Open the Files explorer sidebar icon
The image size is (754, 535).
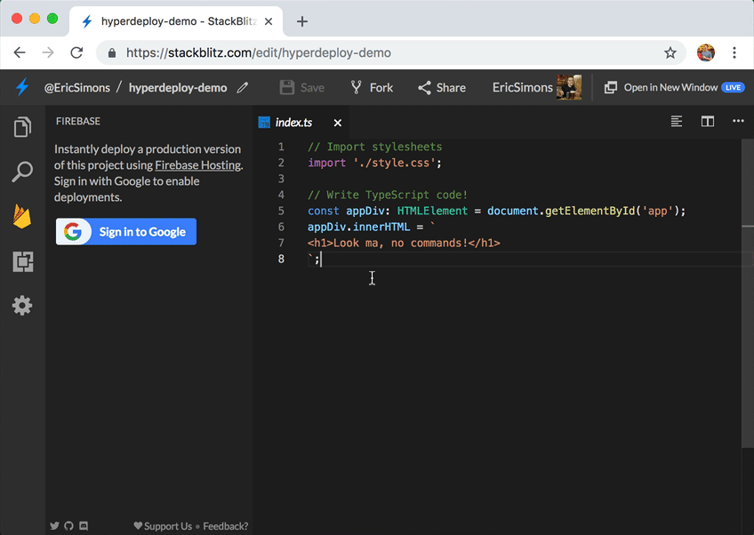pyautogui.click(x=22, y=127)
